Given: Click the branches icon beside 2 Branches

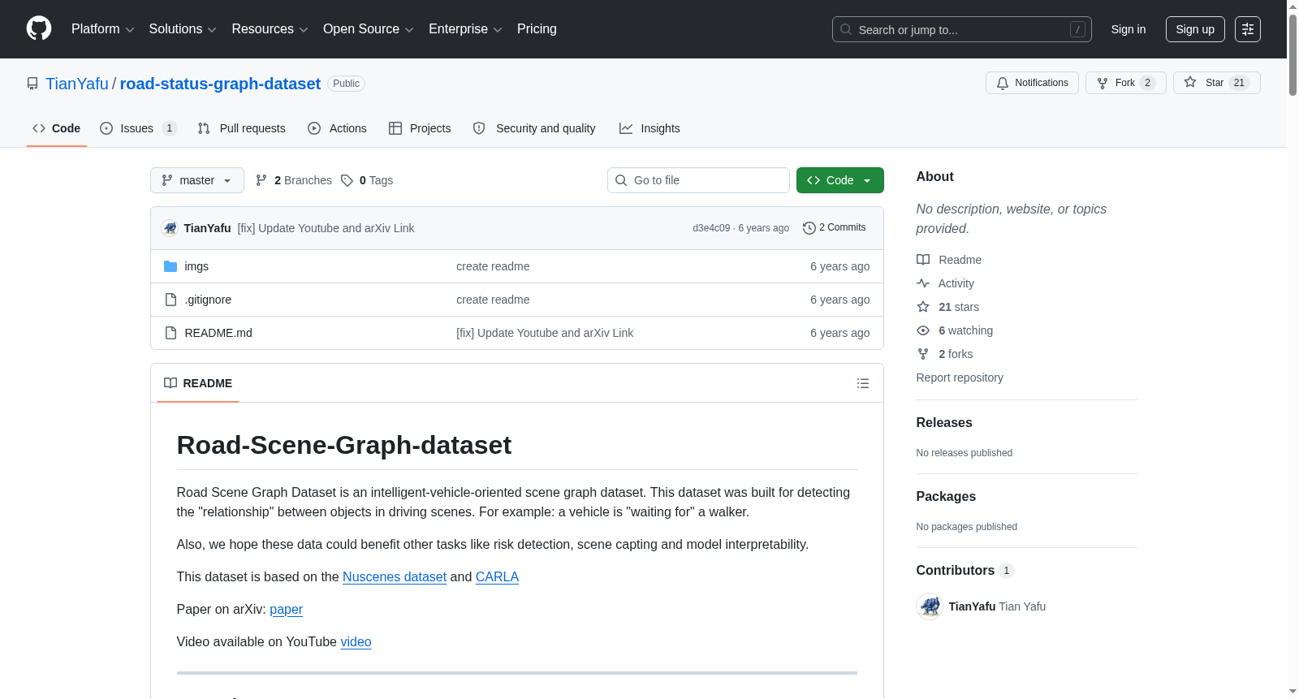Looking at the screenshot, I should point(261,180).
